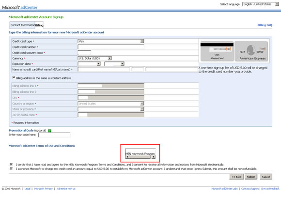281x197 pixels.
Task: Select the Billing tab
Action: 39,25
